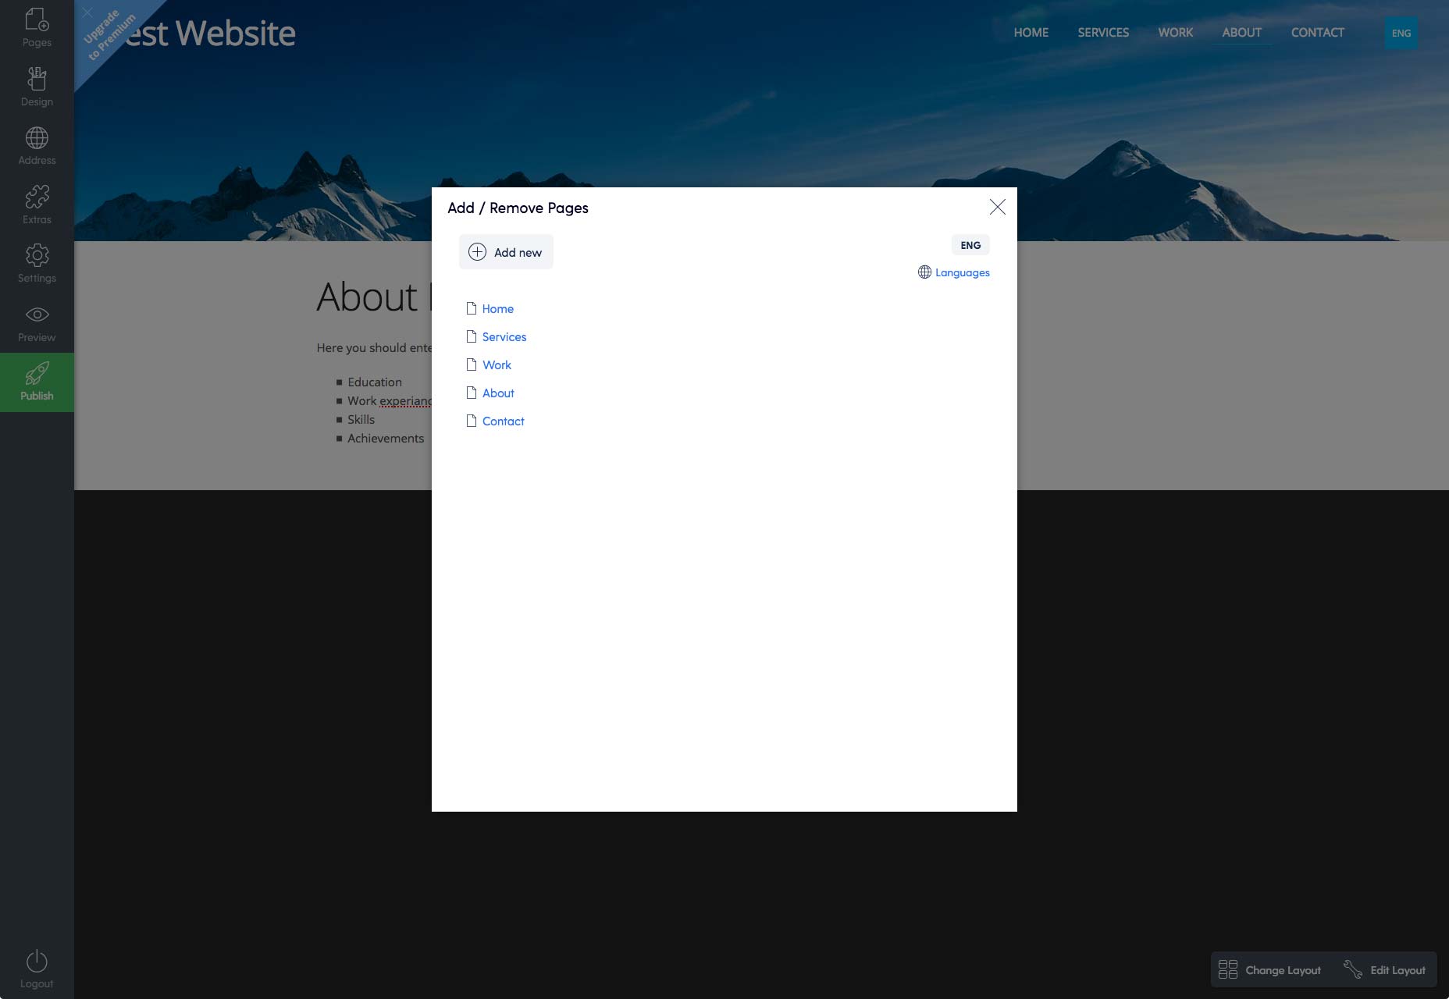Screen dimensions: 1449x999
Task: Click the Add / Remove Pages dialog title
Action: [x=518, y=208]
